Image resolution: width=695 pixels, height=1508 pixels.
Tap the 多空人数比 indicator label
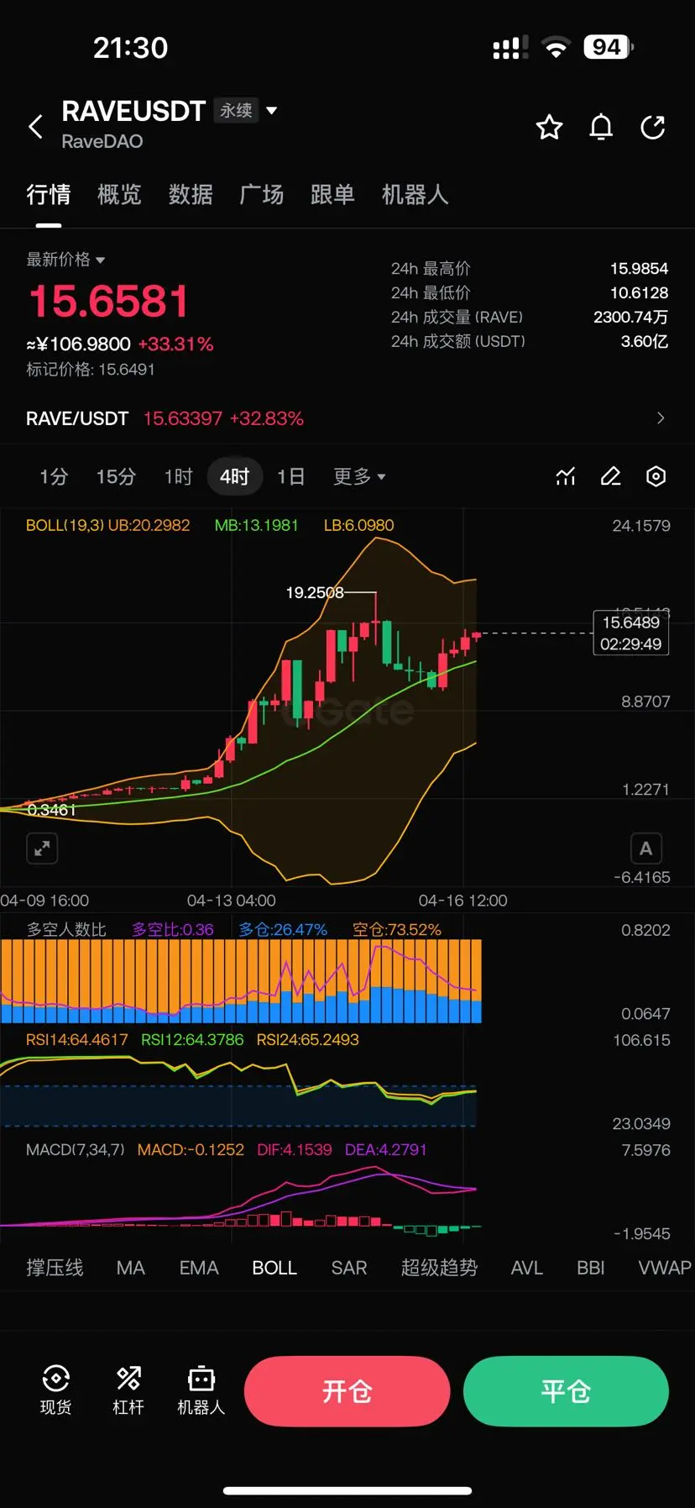click(x=66, y=929)
